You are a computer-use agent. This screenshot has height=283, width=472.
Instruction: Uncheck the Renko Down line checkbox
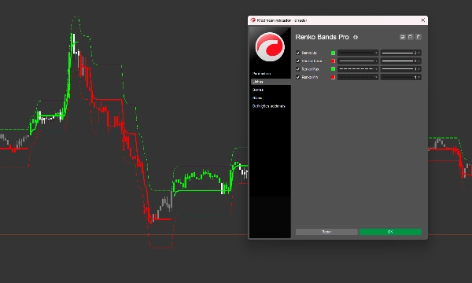pos(297,61)
